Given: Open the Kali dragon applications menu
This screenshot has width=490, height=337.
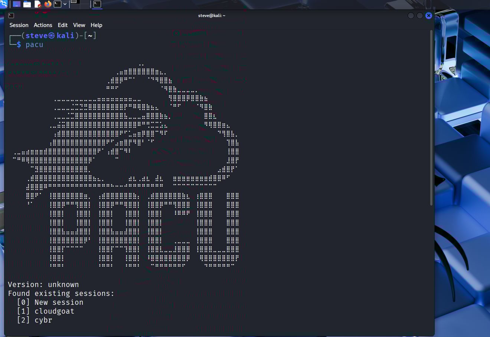Looking at the screenshot, I should point(3,4).
